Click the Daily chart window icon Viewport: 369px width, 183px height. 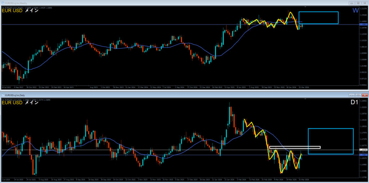[3, 95]
